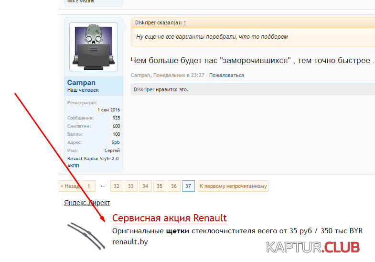The height and width of the screenshot is (262, 375).
Task: Click the ad description about щетки стеклоочистителя
Action: coord(237,231)
